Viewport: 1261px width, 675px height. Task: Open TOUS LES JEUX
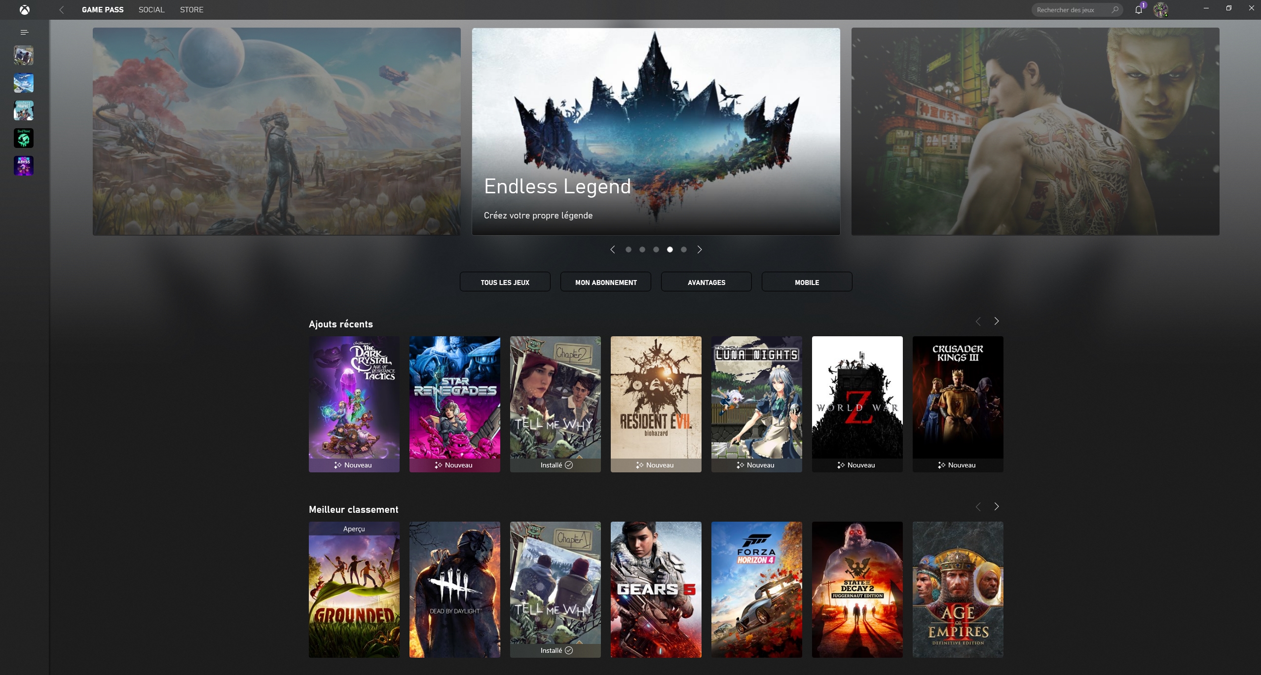click(505, 282)
